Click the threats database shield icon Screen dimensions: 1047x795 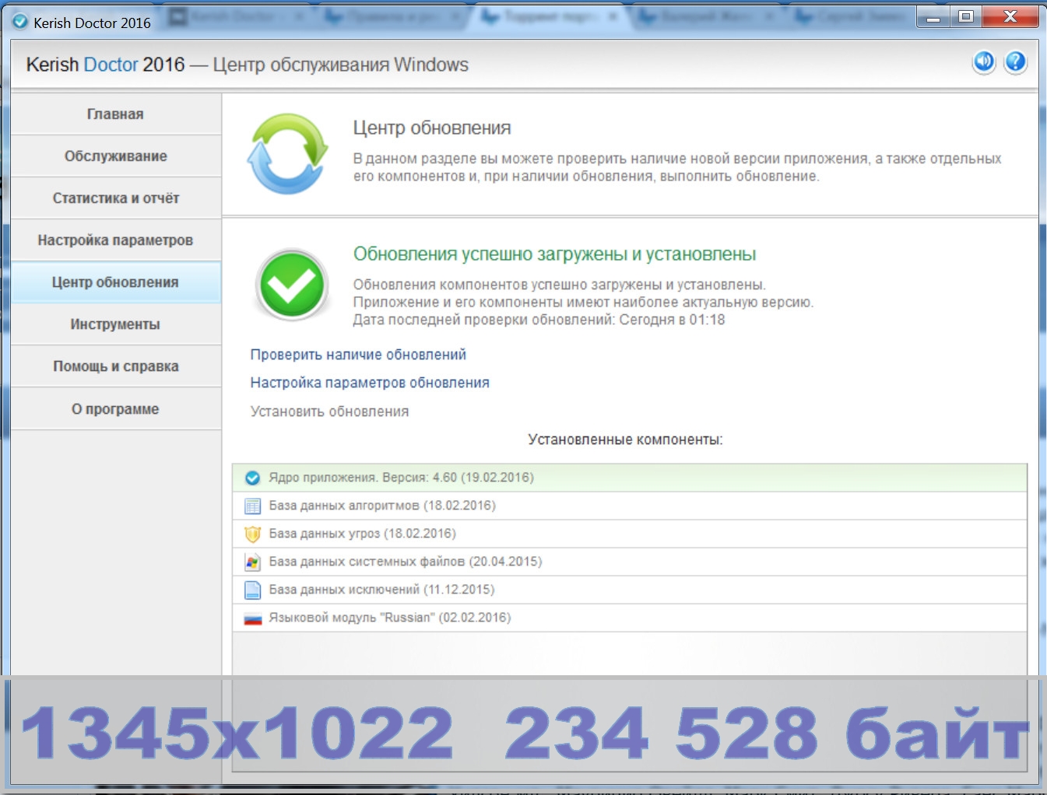pyautogui.click(x=252, y=534)
